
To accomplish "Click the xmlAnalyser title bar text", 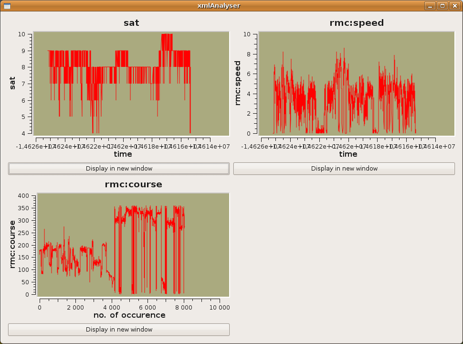I will (x=219, y=6).
